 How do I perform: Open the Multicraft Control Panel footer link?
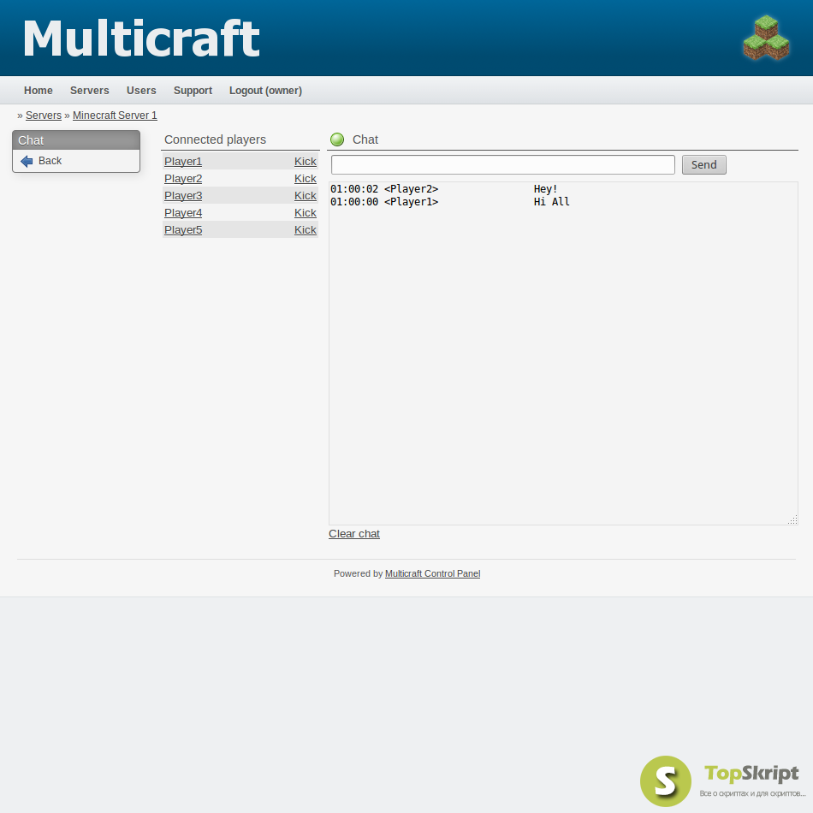click(432, 573)
